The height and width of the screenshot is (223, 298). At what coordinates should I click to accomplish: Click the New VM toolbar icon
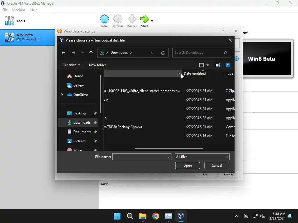[104, 21]
